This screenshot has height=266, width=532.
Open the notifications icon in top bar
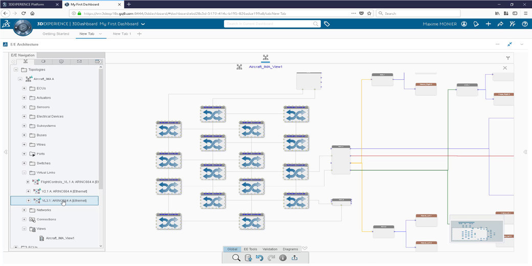[476, 24]
